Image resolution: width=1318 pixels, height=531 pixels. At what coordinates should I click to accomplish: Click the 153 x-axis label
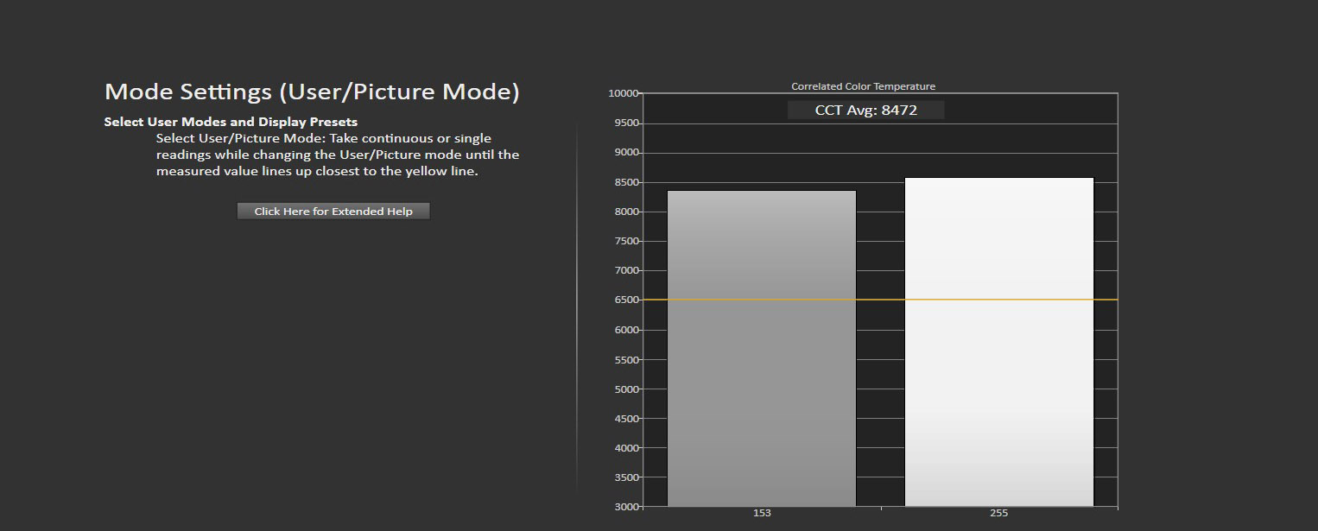tap(762, 513)
